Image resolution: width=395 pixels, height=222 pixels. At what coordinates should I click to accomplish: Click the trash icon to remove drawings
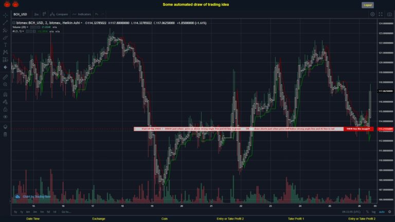click(5, 134)
